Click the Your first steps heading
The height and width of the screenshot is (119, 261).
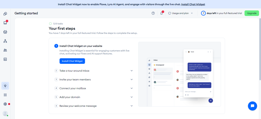tap(62, 28)
